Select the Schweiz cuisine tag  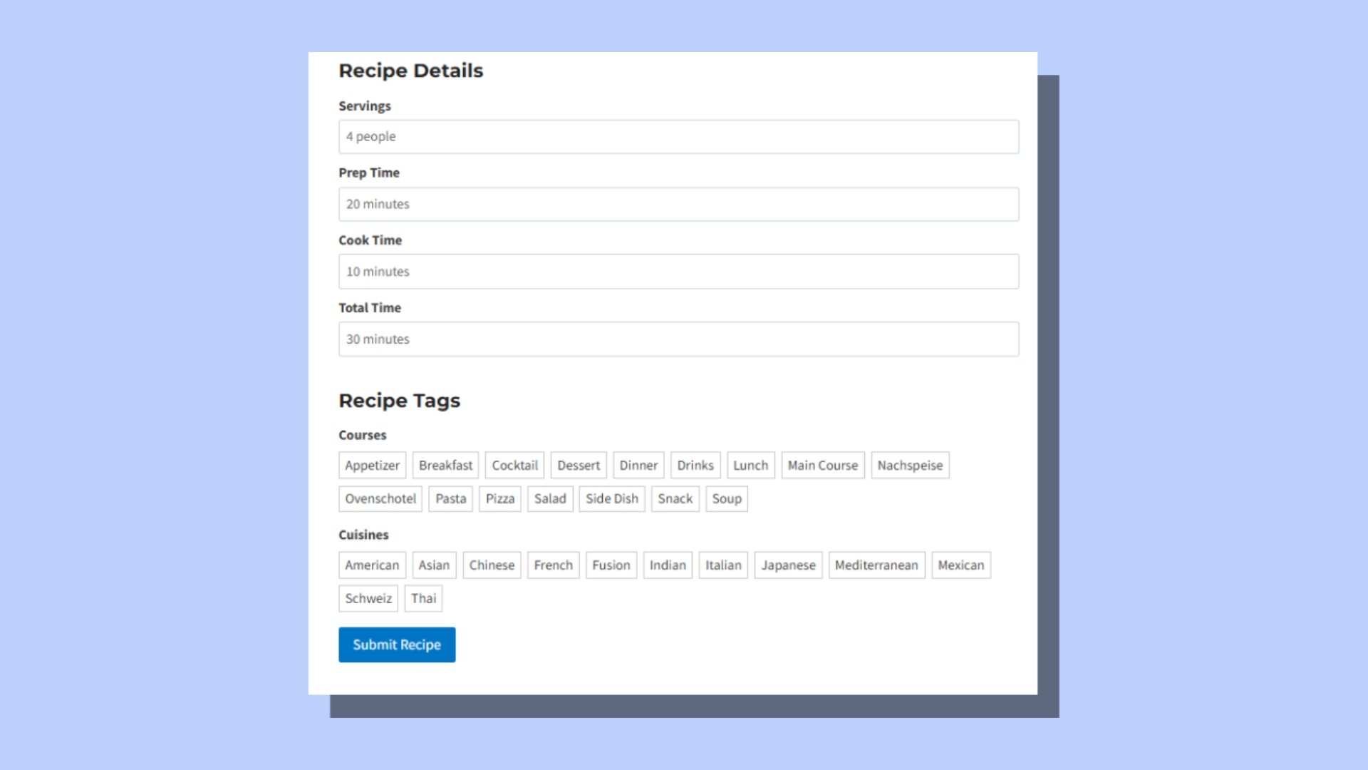click(x=368, y=599)
